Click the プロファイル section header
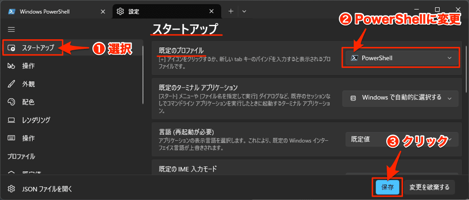The height and width of the screenshot is (200, 469). 21,156
